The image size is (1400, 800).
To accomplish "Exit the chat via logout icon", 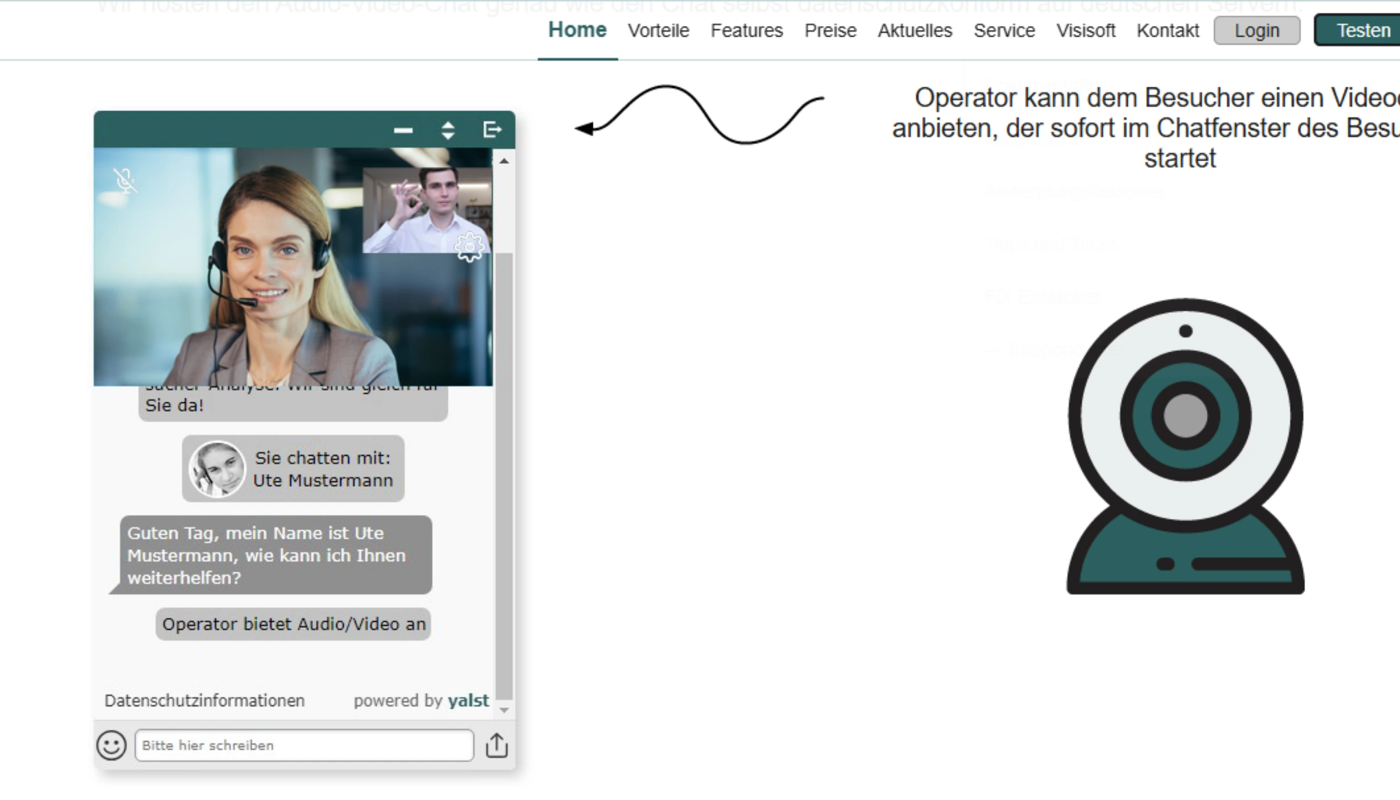I will point(492,129).
